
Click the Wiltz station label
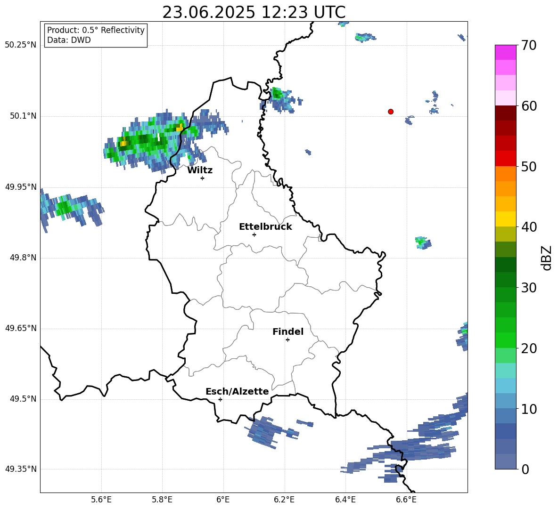click(200, 170)
